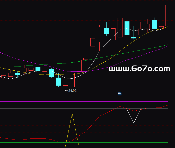Image resolution: width=175 pixels, height=148 pixels.
Task: Click the right end of the red indicator line
Action: (167, 105)
